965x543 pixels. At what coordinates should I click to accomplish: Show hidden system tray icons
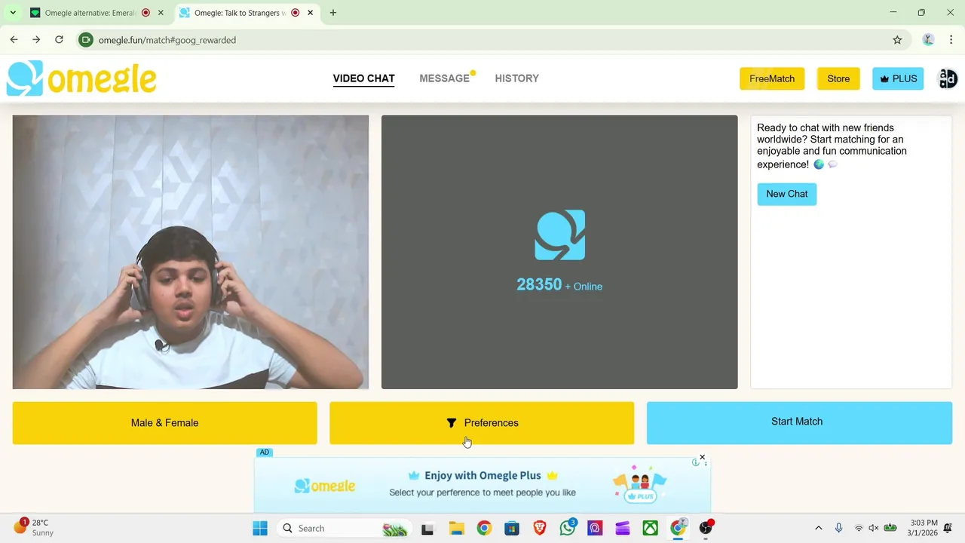819,528
